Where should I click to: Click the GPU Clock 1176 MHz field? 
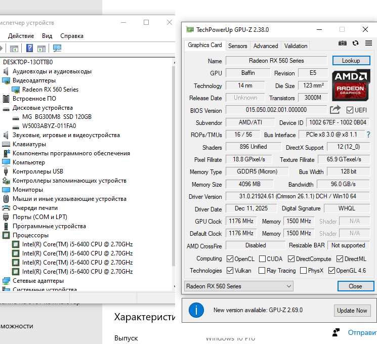(x=241, y=221)
